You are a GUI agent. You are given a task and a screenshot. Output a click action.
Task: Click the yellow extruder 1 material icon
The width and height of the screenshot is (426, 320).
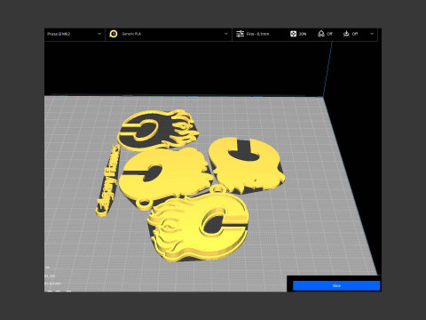(114, 34)
